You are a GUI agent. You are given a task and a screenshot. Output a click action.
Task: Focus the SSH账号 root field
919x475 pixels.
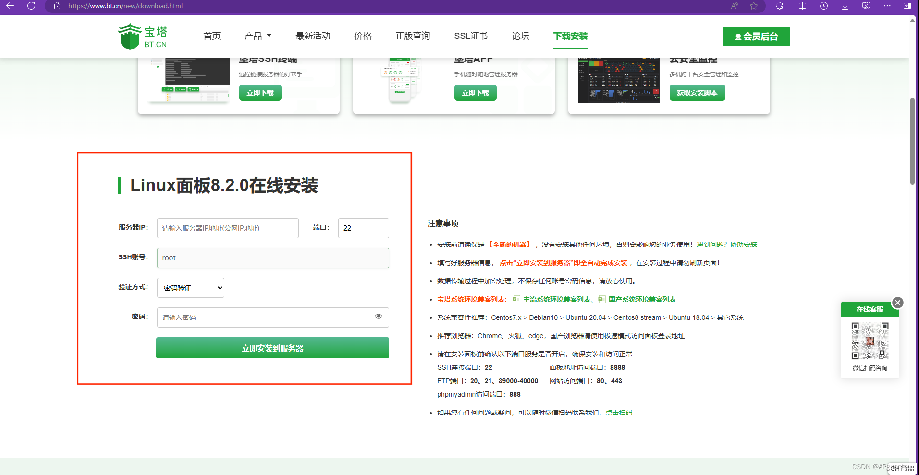point(273,258)
